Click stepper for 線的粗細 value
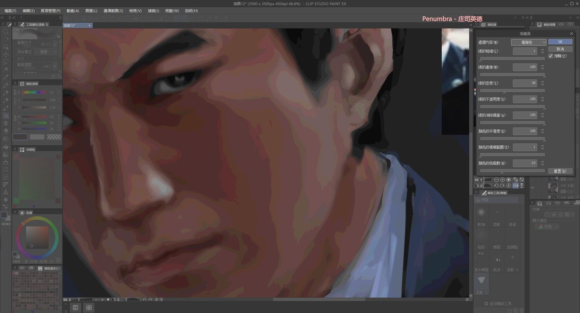 tap(542, 51)
